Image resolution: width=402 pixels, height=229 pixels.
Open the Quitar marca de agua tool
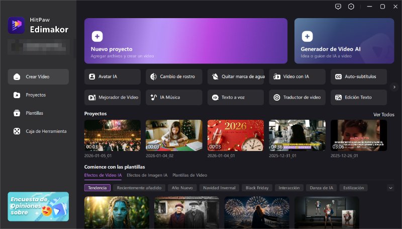[235, 77]
